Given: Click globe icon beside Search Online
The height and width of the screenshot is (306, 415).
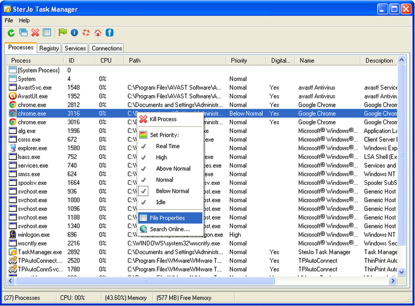Looking at the screenshot, I should pyautogui.click(x=143, y=229).
